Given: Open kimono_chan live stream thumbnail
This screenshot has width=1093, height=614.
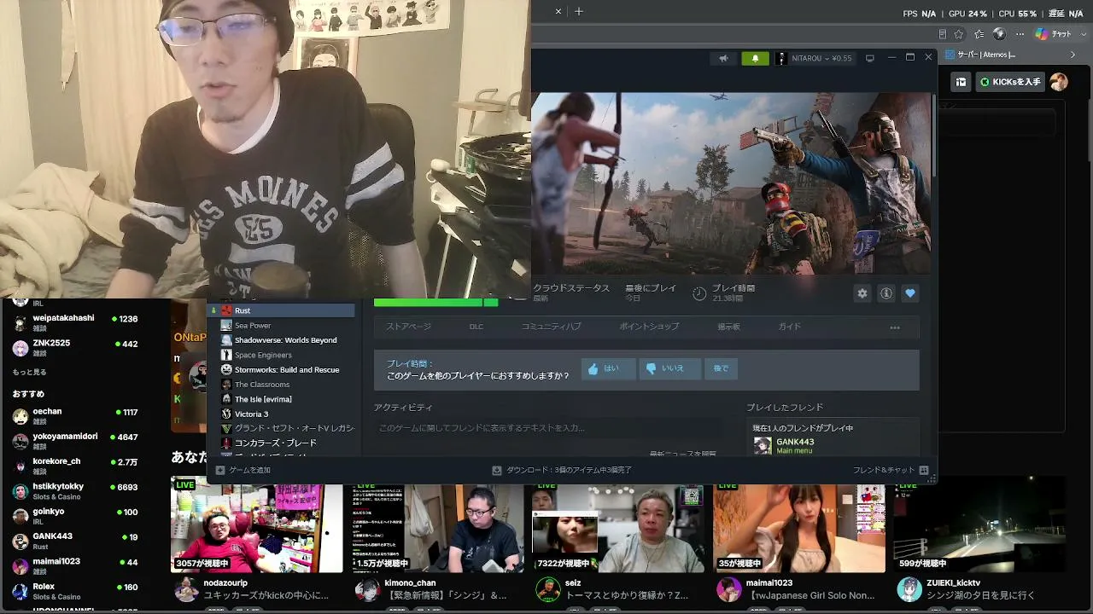Looking at the screenshot, I should 438,524.
